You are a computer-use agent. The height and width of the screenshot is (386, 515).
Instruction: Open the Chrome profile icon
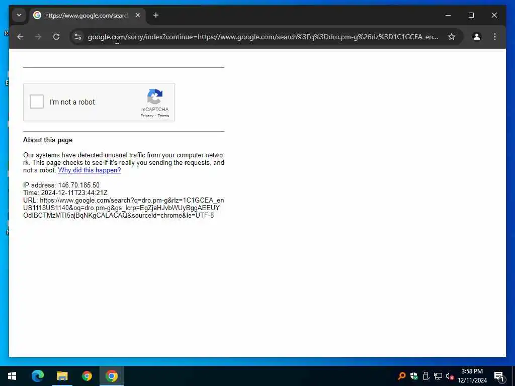point(477,37)
